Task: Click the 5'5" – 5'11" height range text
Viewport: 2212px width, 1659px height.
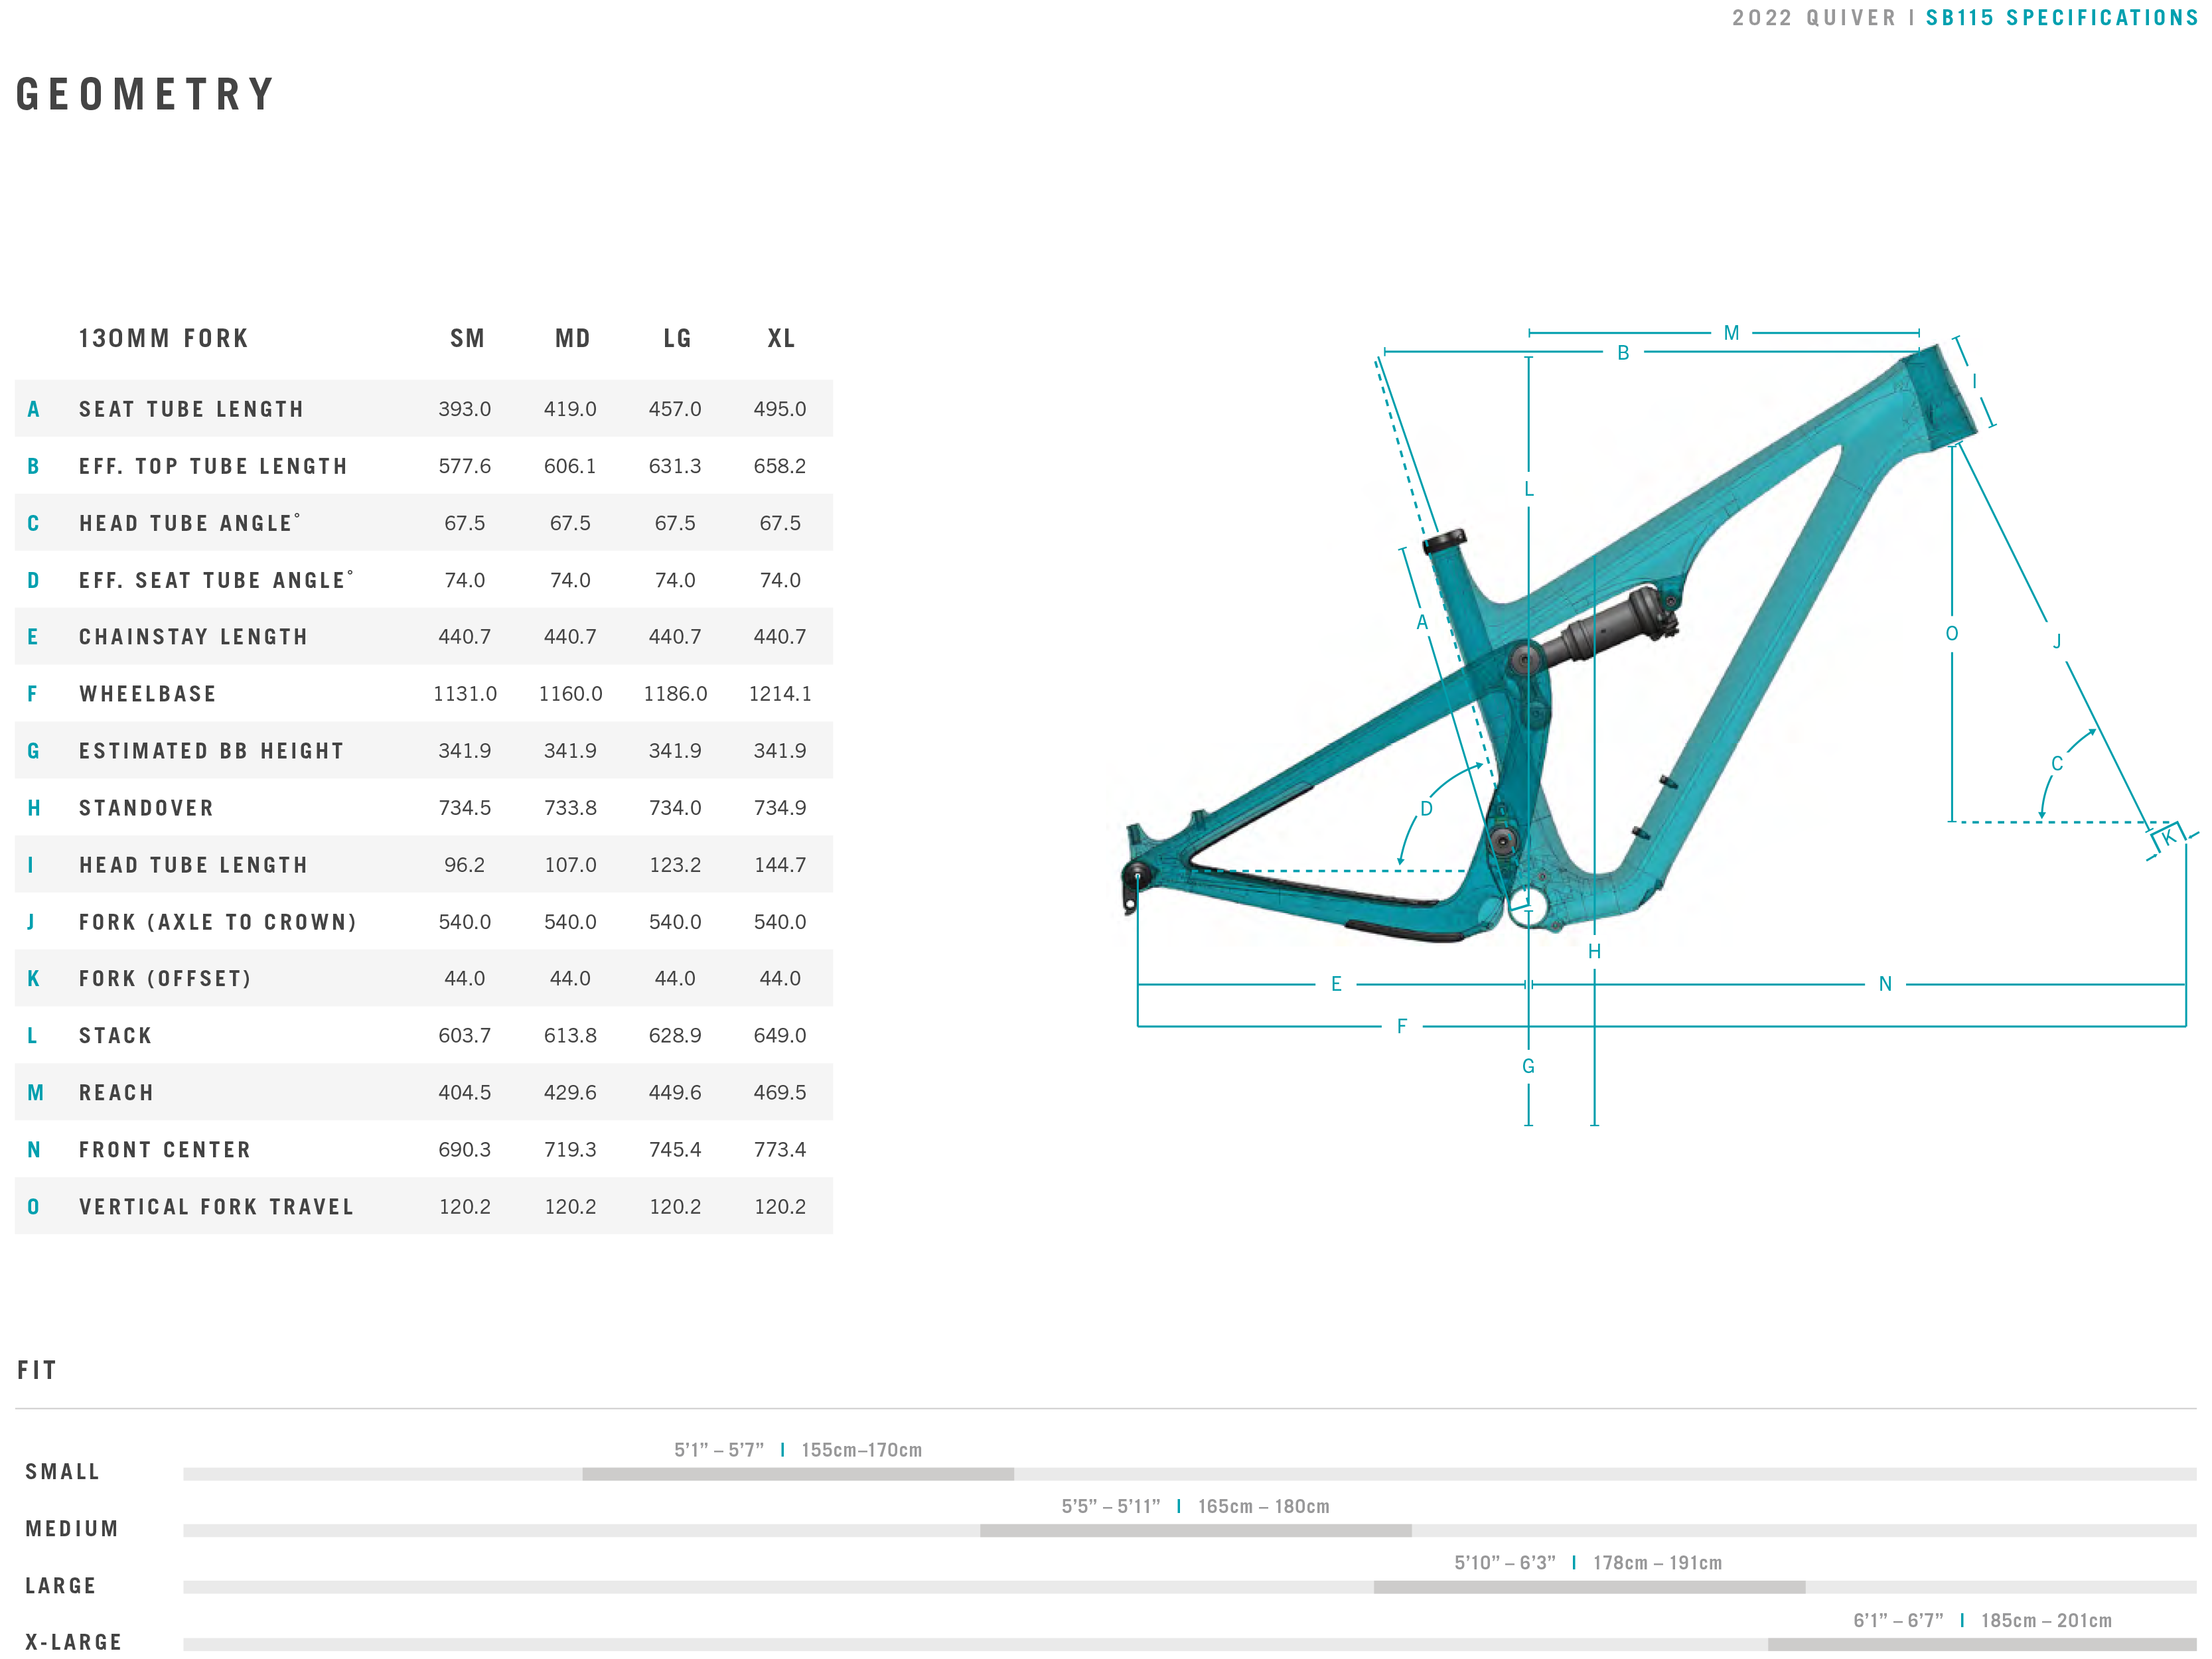Action: pyautogui.click(x=1111, y=1506)
